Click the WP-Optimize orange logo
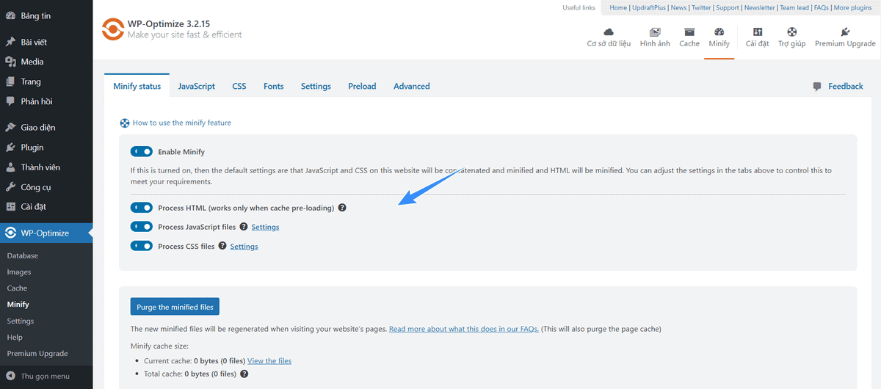The width and height of the screenshot is (881, 389). 112,29
